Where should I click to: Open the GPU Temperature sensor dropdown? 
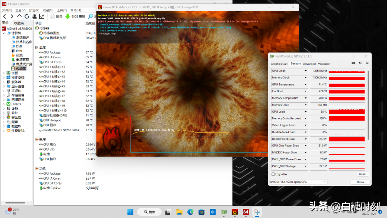[306, 84]
